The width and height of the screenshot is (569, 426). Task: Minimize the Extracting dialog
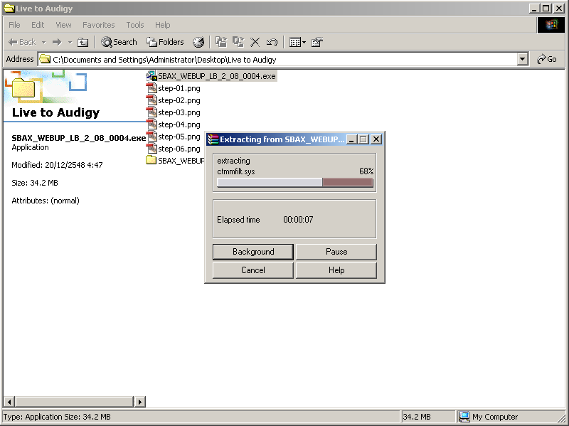click(351, 139)
